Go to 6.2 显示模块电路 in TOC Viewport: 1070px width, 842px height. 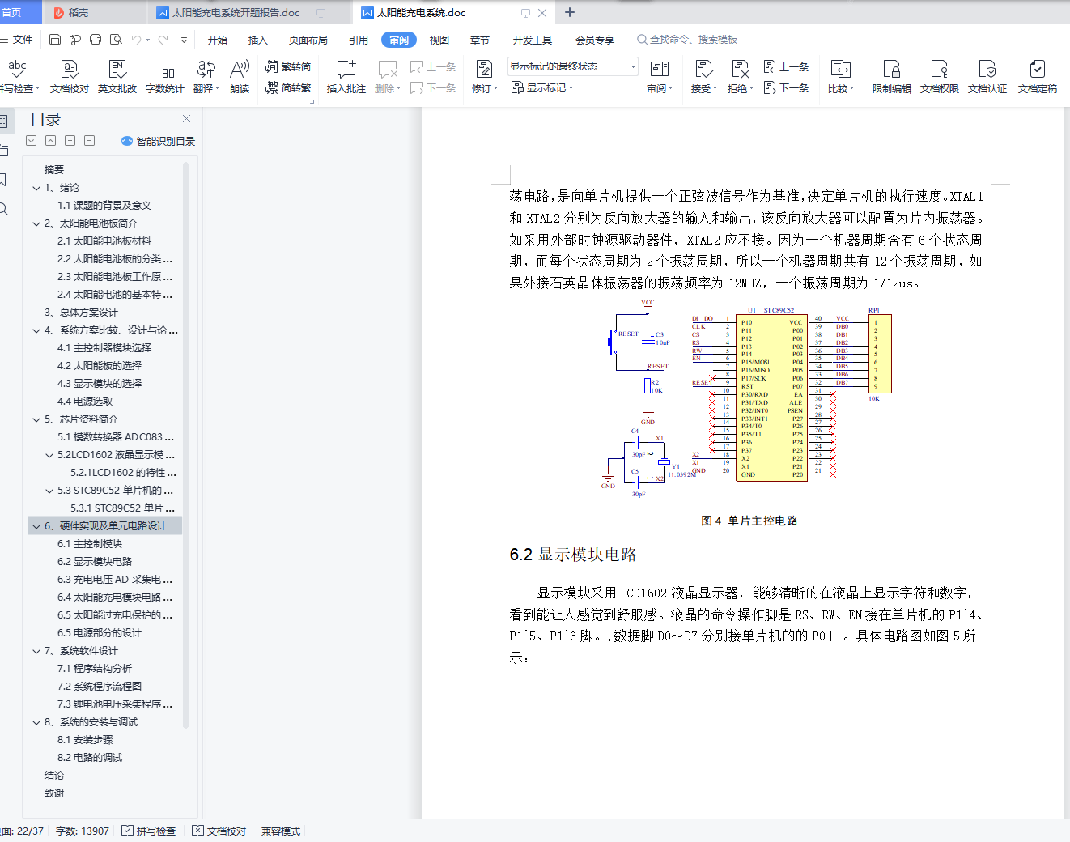[x=95, y=562]
